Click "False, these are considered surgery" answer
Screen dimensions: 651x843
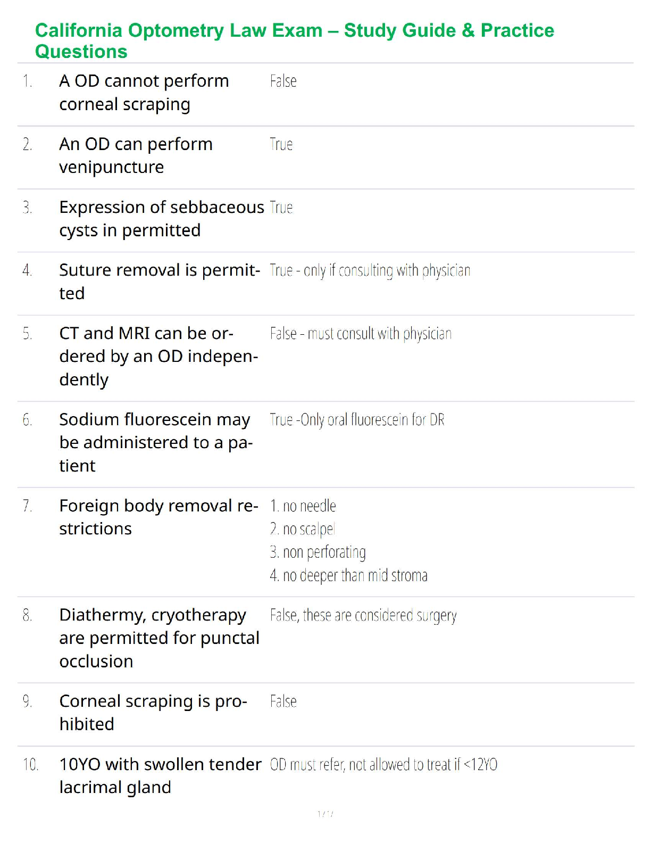click(x=363, y=616)
